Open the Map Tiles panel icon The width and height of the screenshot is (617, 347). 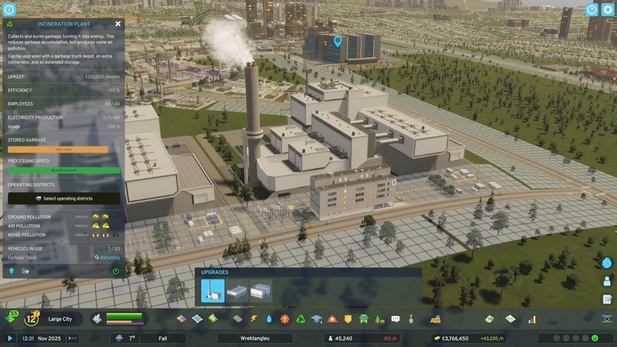(510, 319)
